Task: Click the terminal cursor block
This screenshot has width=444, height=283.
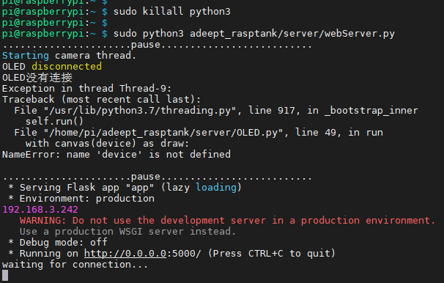Action: [5, 276]
